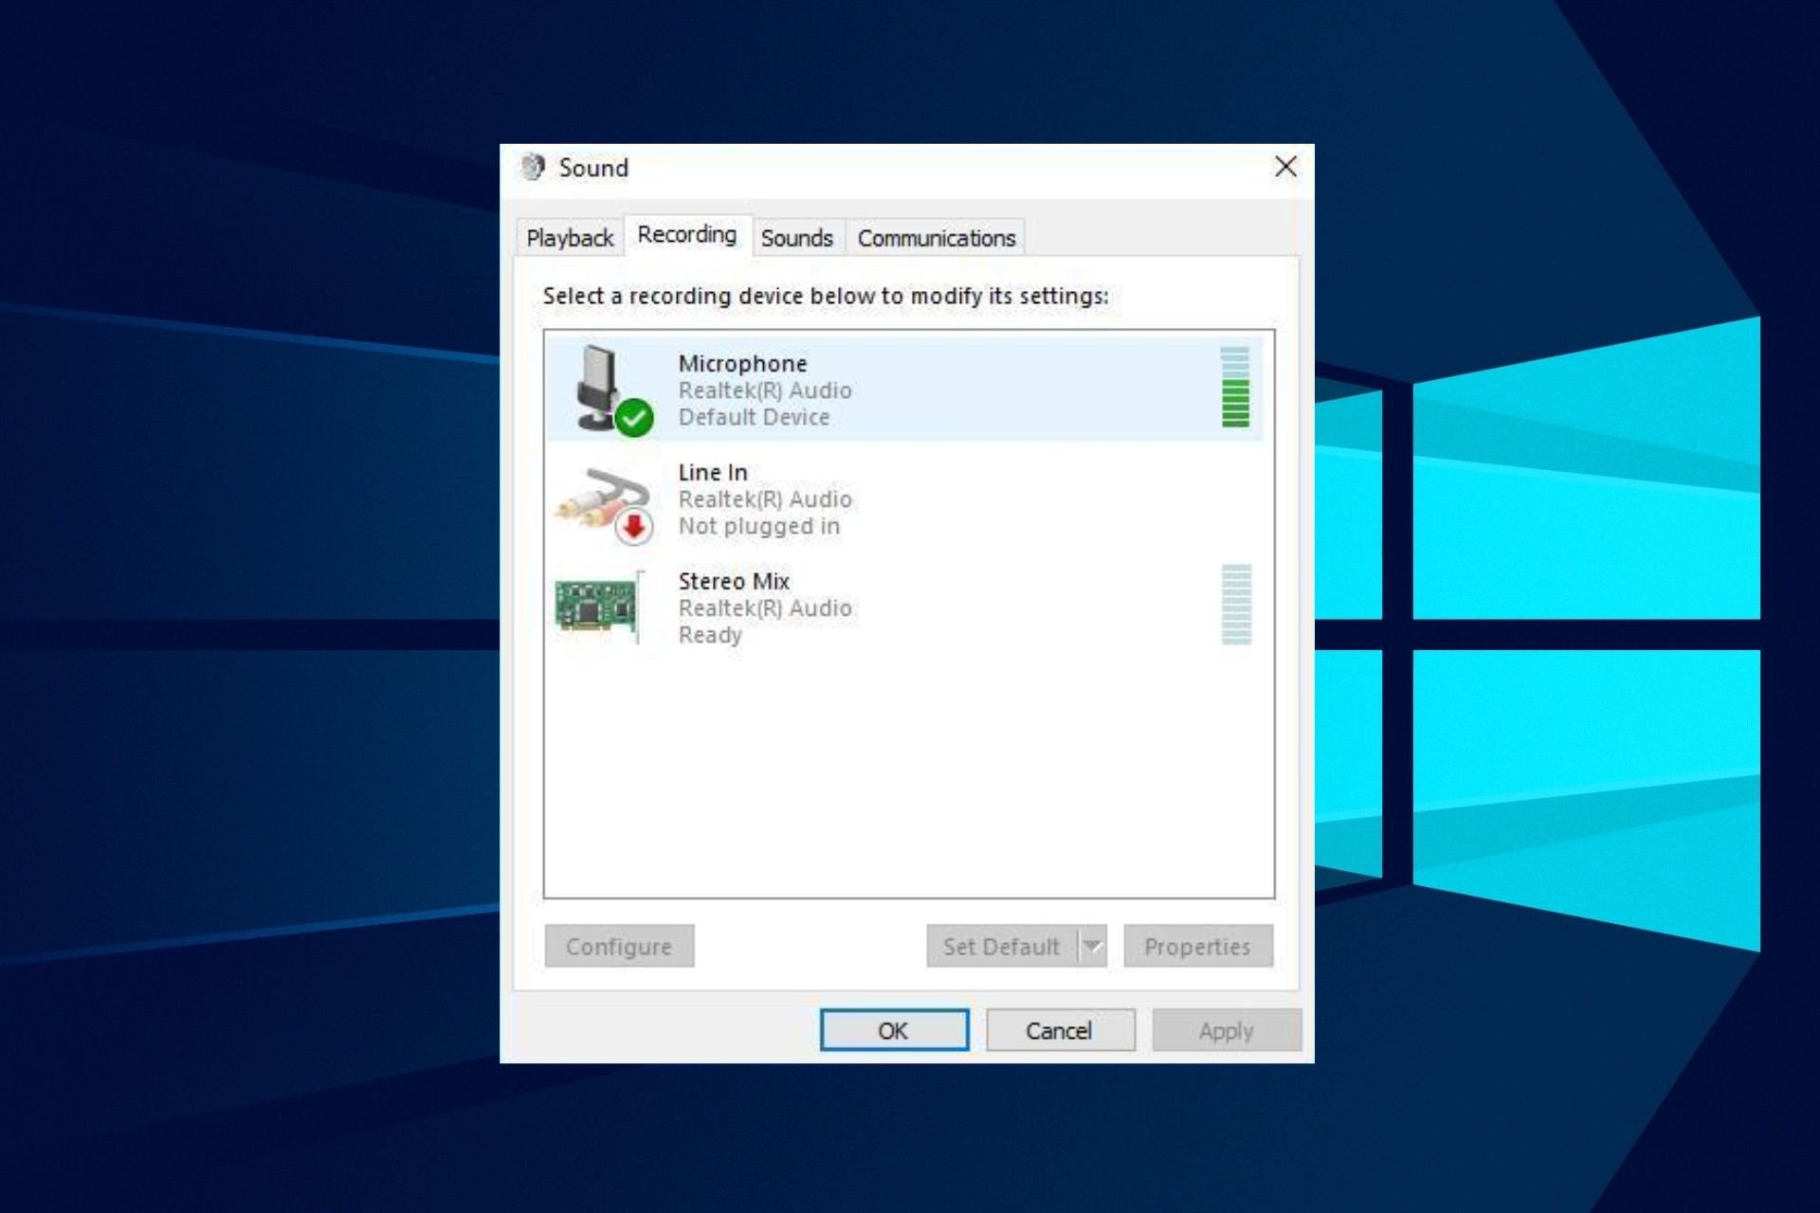
Task: Select the 'Microphone' device name
Action: 742,364
